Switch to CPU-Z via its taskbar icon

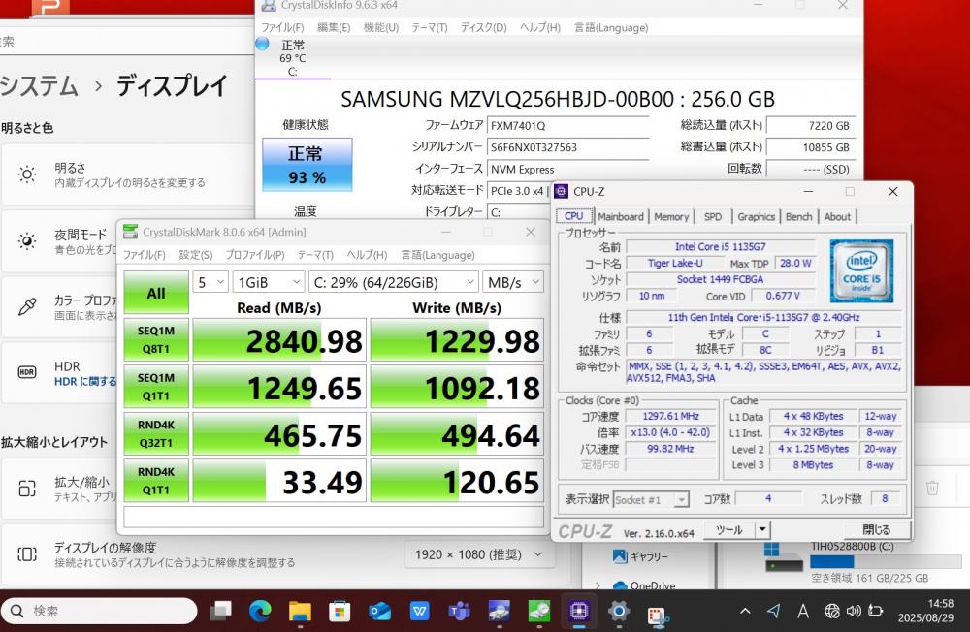[x=578, y=611]
